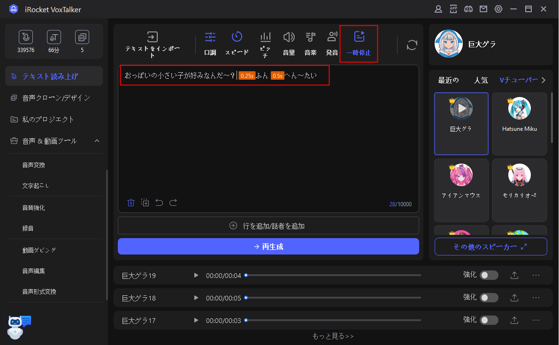Switch to the 人気 tab
This screenshot has height=345, width=559.
click(x=481, y=80)
